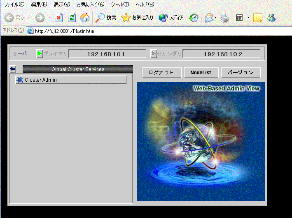Screen dimensions: 292x218
Task: Launch the Cluster Admin button
Action: coord(71,80)
